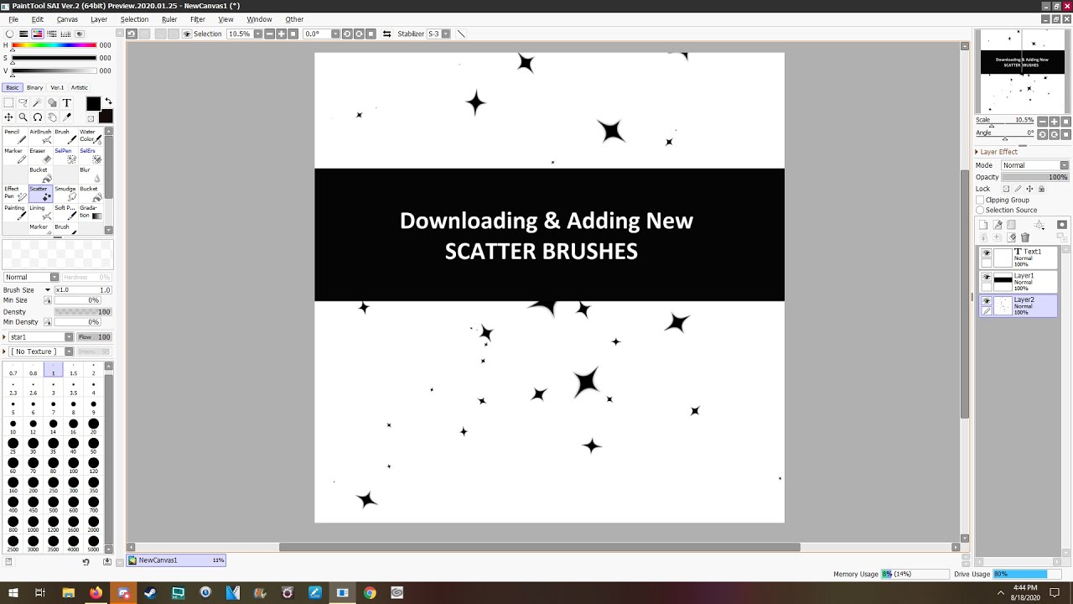
Task: Hide the Text1 layer
Action: (x=987, y=253)
